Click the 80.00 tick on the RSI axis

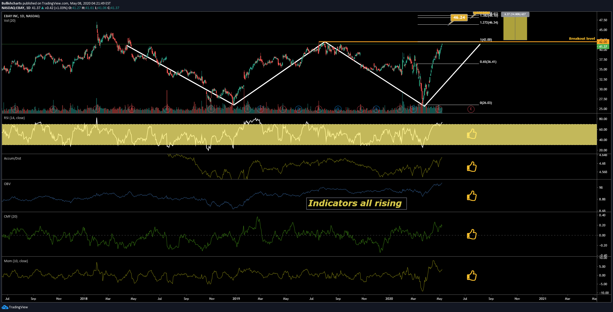point(603,119)
